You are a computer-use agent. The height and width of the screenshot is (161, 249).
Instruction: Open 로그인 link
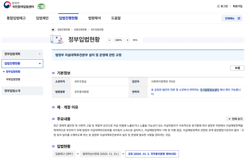click(x=224, y=6)
